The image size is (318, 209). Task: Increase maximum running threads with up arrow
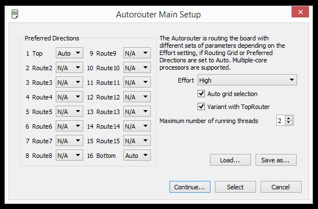[x=289, y=118]
